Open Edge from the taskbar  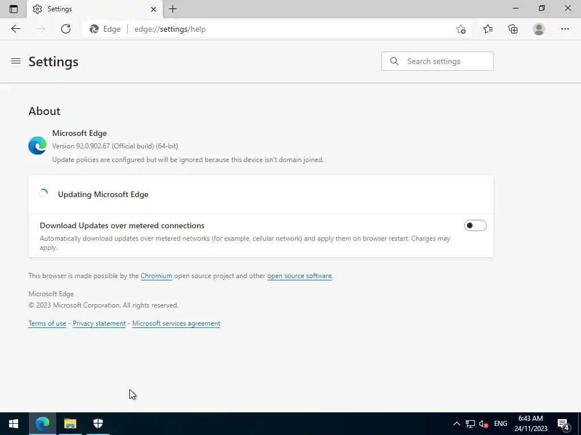click(42, 424)
